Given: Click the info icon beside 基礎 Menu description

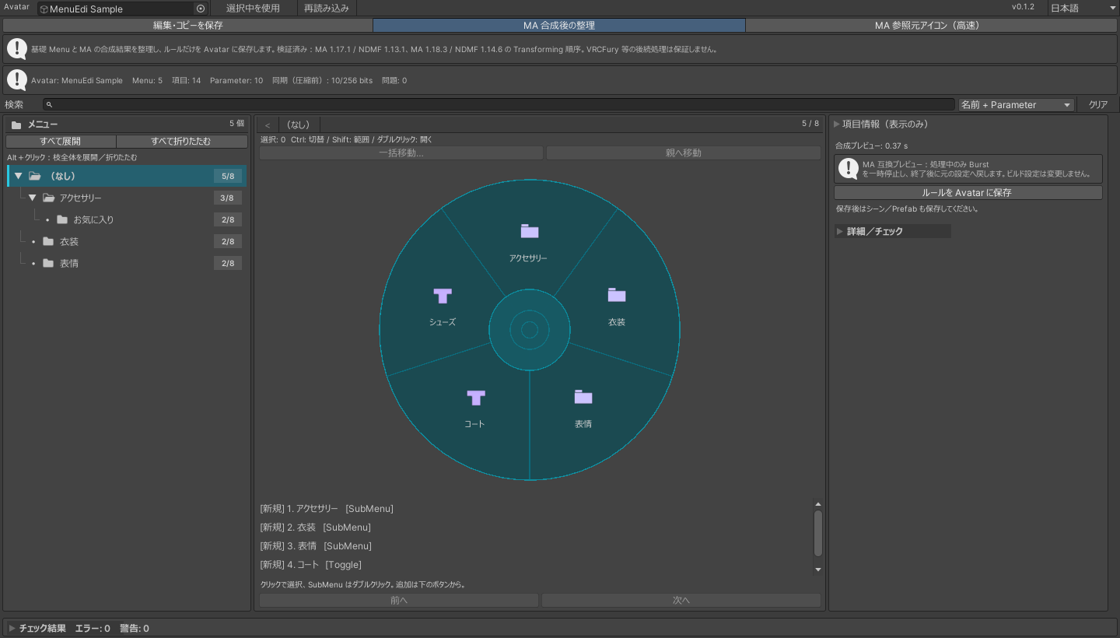Looking at the screenshot, I should (17, 48).
